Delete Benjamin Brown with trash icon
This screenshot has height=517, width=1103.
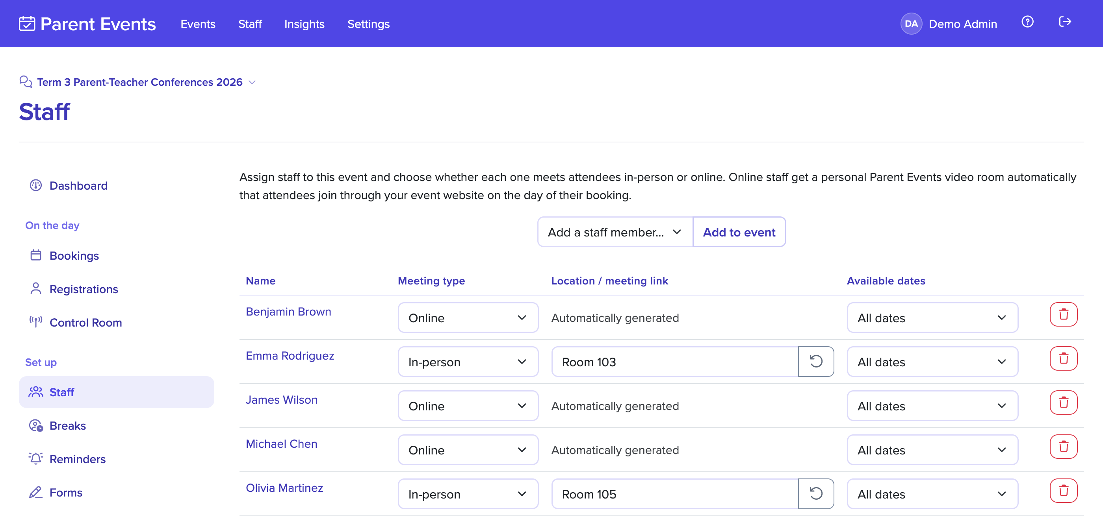pyautogui.click(x=1063, y=314)
